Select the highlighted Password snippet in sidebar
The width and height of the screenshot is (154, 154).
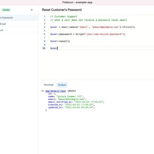[19, 18]
